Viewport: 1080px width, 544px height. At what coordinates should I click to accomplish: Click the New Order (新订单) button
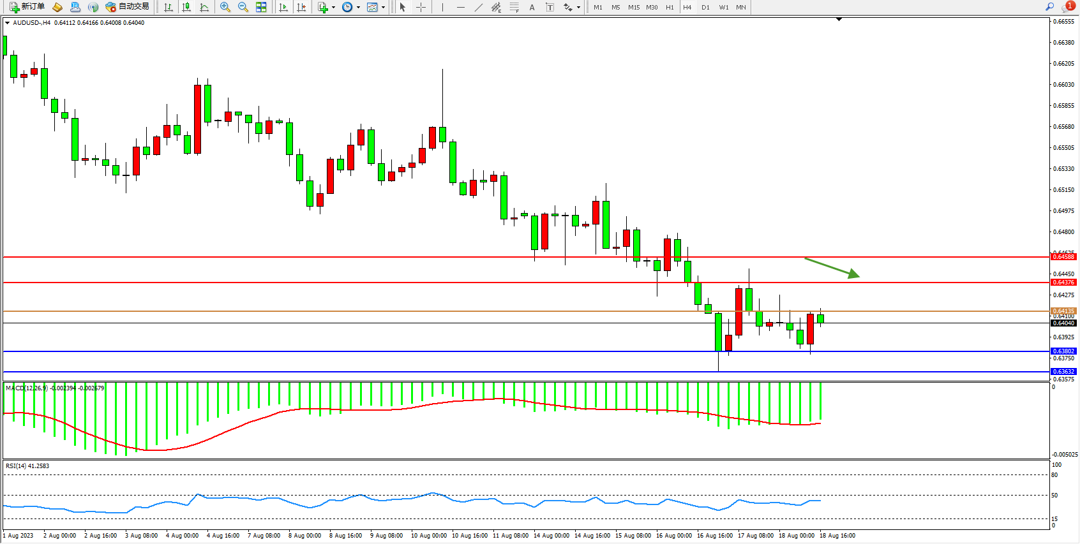(x=27, y=7)
